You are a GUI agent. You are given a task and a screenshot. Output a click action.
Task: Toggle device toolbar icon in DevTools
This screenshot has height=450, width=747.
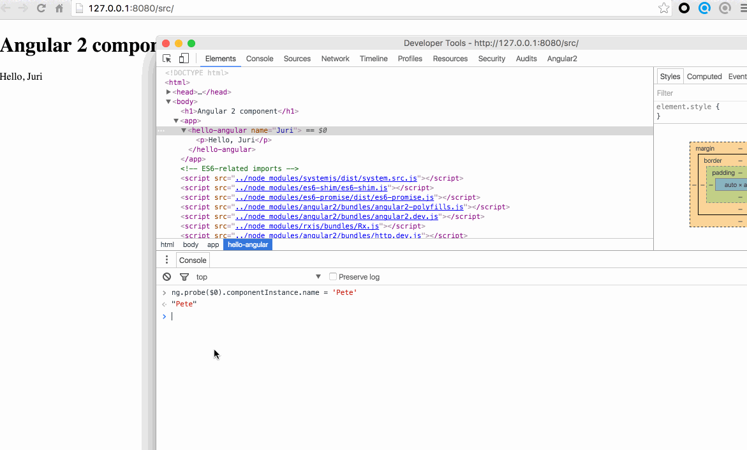184,59
